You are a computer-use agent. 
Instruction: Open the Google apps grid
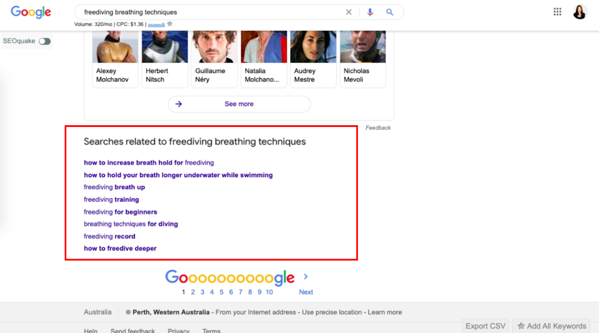(557, 12)
